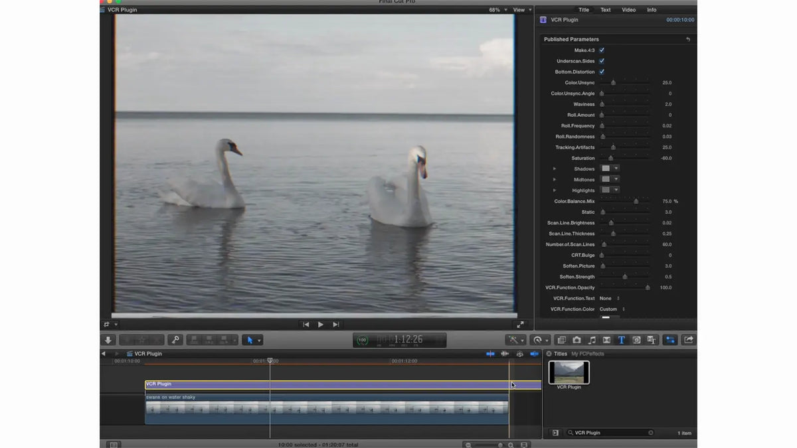
Task: Open the Music and Sound browser
Action: coord(592,340)
